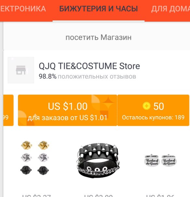Click the для заказов от US $1.01 condition
Image resolution: width=190 pixels, height=197 pixels.
coord(67,118)
